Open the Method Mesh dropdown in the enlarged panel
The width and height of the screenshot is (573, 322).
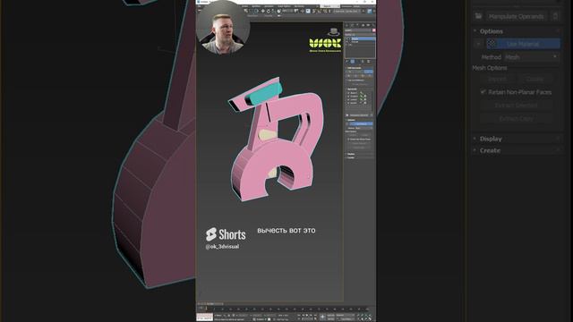tap(532, 57)
